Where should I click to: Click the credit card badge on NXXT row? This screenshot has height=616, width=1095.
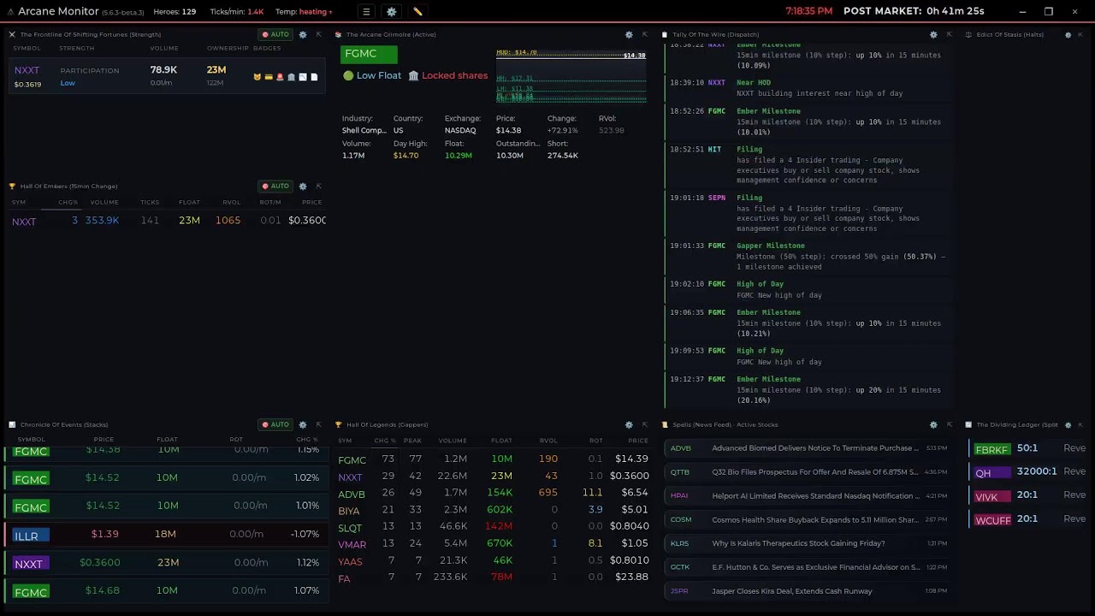pos(269,77)
